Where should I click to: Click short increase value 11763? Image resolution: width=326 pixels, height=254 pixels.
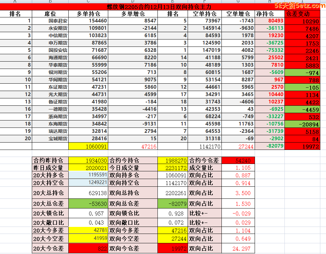pos(238,124)
